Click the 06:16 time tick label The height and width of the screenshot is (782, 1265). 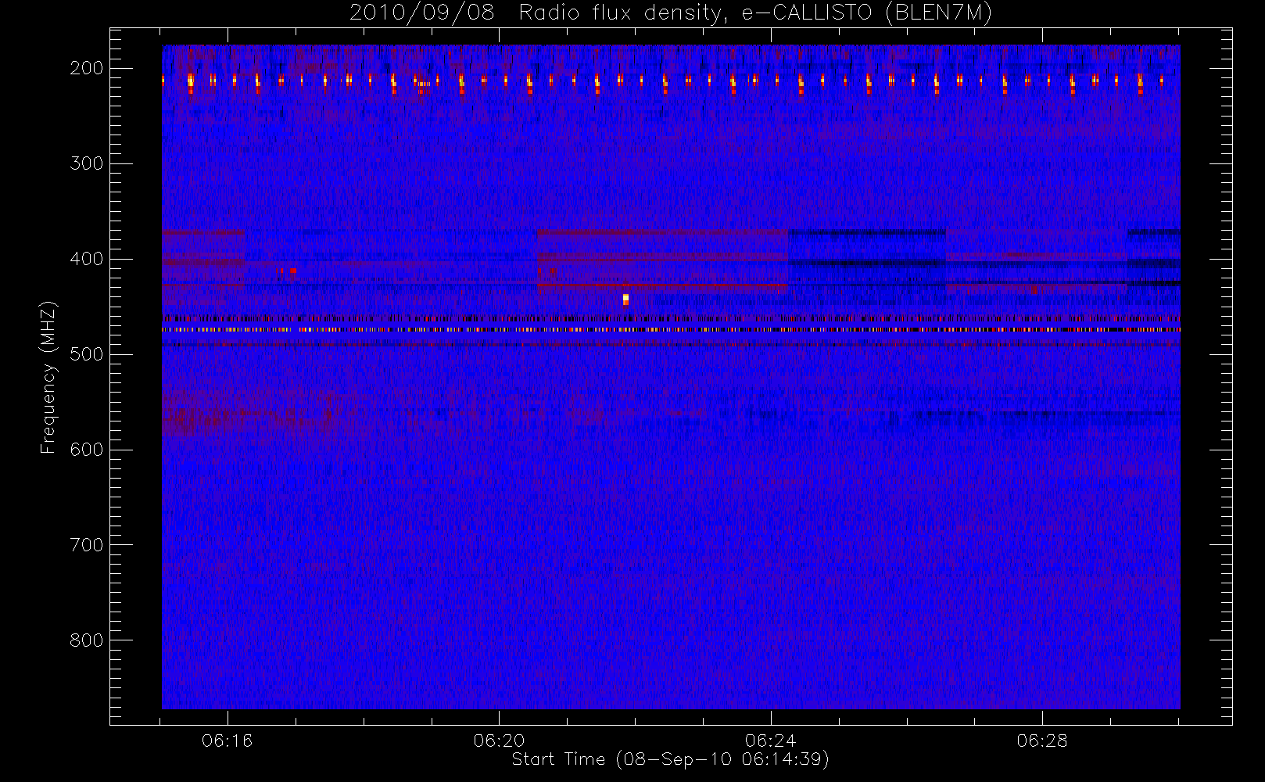click(x=228, y=741)
